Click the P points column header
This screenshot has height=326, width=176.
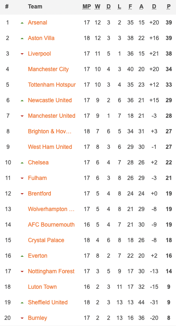[x=168, y=7]
